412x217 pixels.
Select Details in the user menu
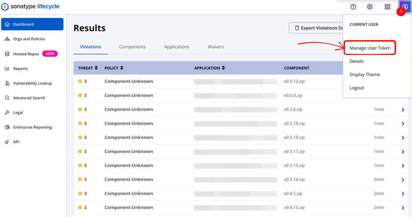click(x=357, y=61)
